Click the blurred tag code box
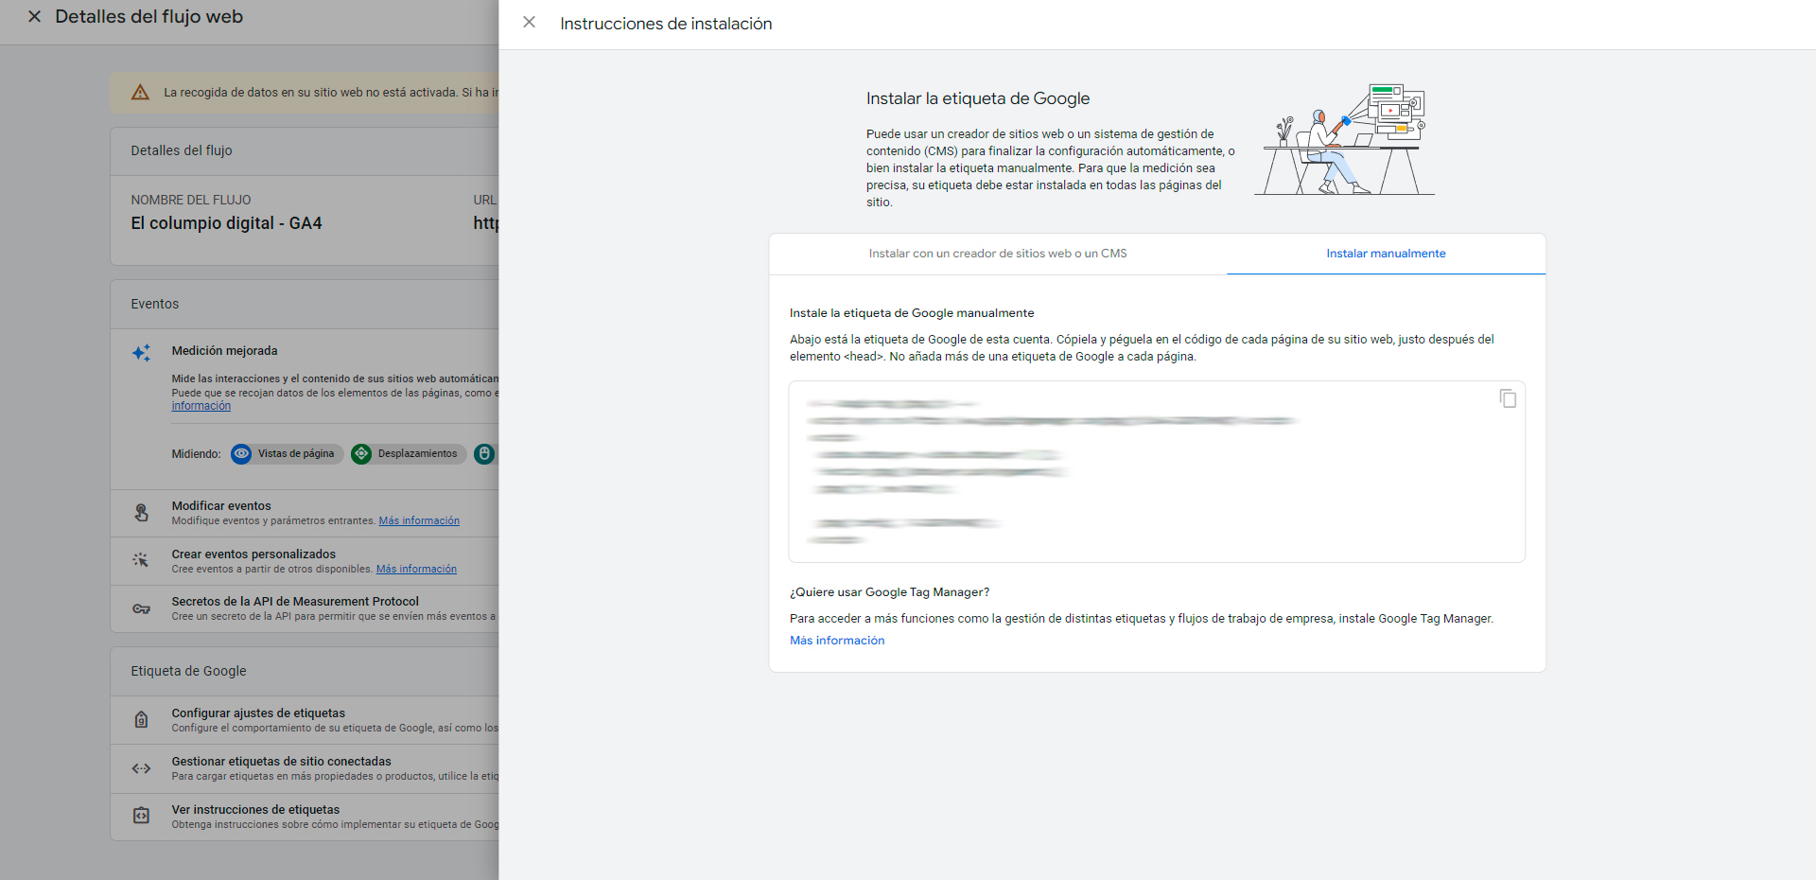The width and height of the screenshot is (1816, 880). (1157, 471)
